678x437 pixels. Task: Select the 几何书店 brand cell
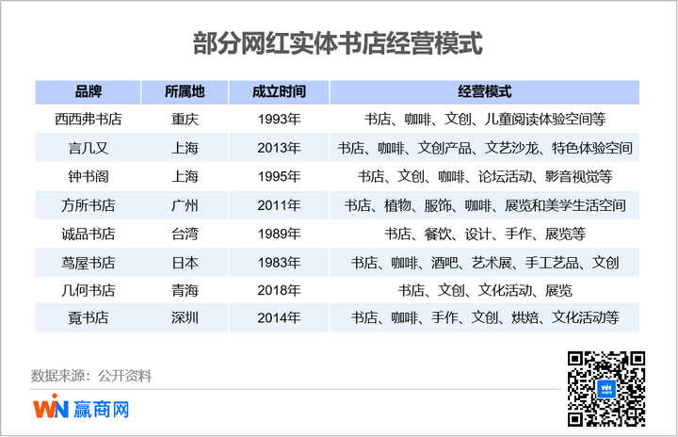pyautogui.click(x=89, y=290)
